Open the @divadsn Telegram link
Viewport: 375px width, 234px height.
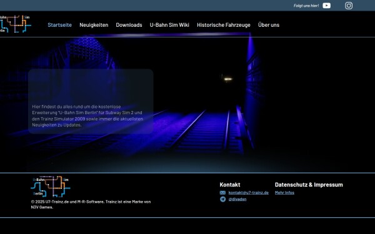[x=237, y=199]
